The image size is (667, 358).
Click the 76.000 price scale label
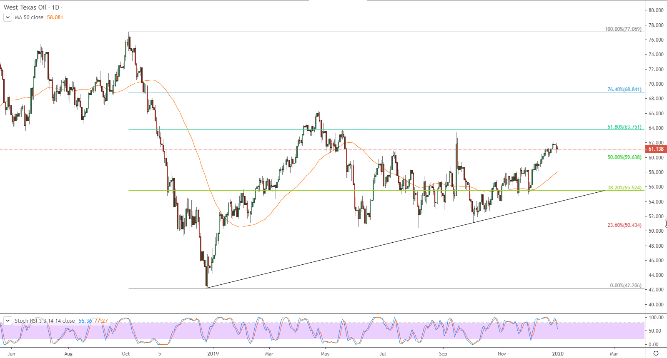coord(656,40)
